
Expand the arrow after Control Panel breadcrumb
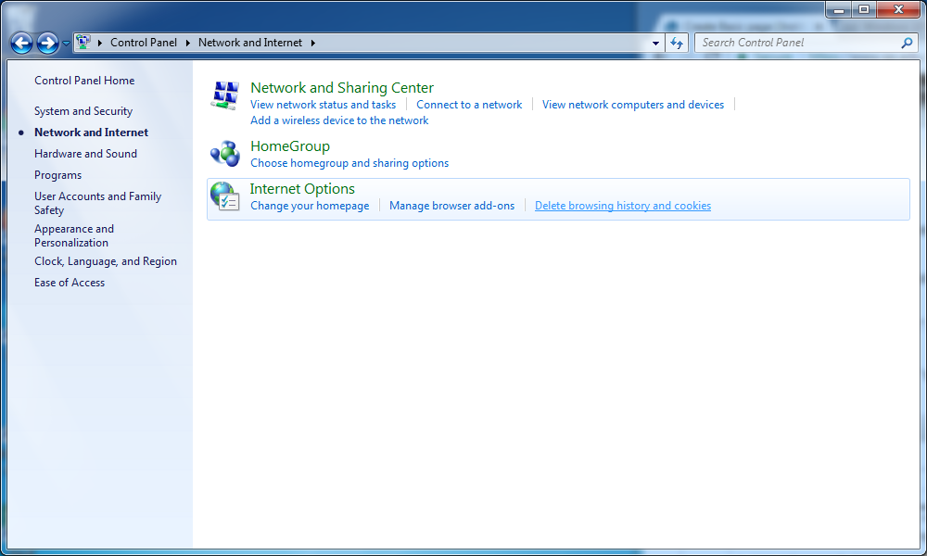187,43
